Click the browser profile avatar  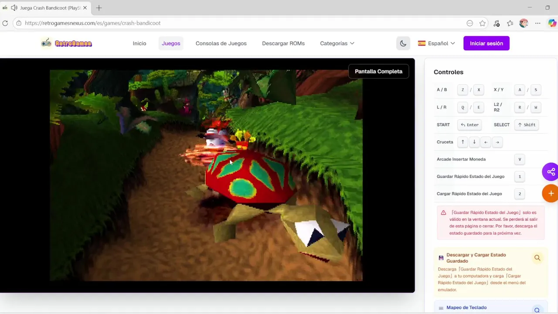click(524, 23)
